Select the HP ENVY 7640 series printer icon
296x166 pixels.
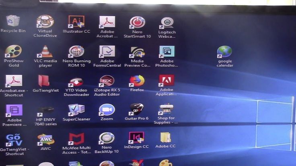pos(45,111)
